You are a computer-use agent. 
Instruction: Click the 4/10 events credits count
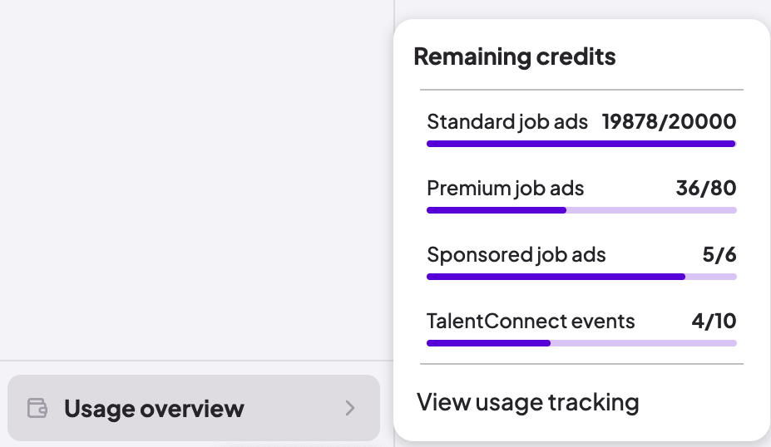point(714,322)
